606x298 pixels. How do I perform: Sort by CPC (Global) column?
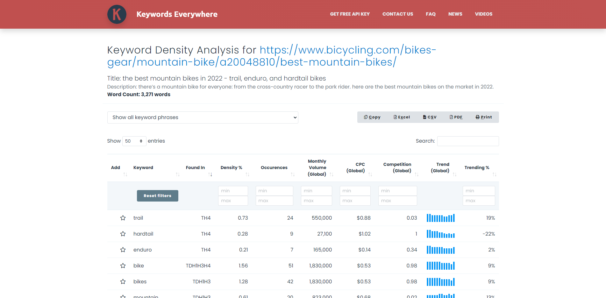coord(370,174)
